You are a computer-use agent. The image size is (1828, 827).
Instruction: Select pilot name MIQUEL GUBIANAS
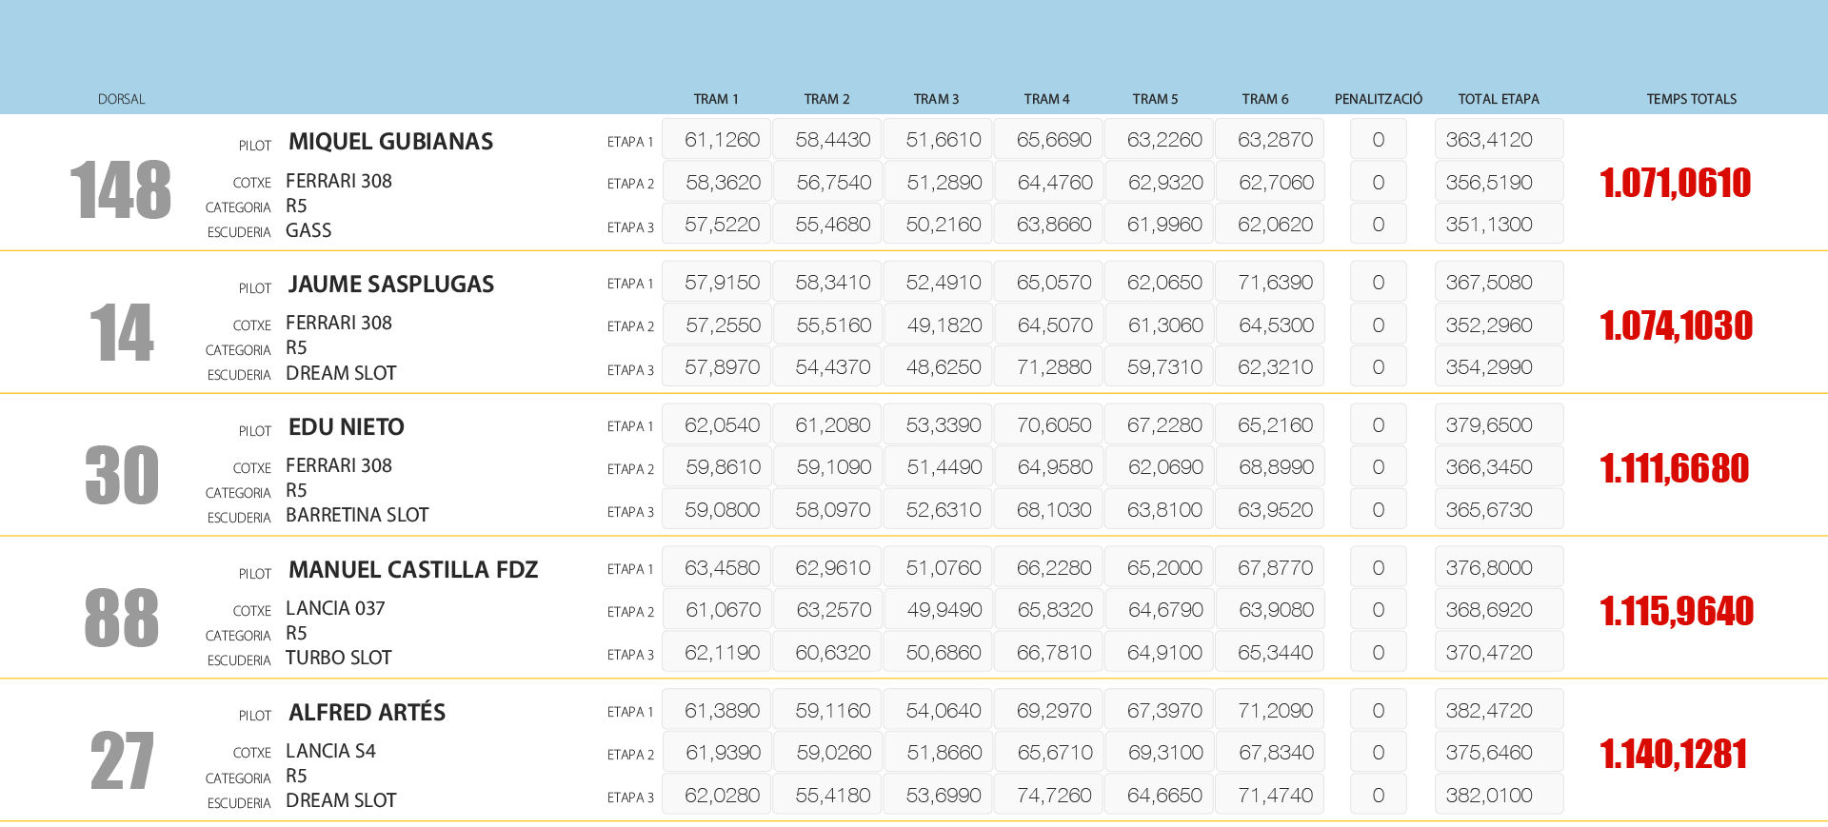click(390, 142)
